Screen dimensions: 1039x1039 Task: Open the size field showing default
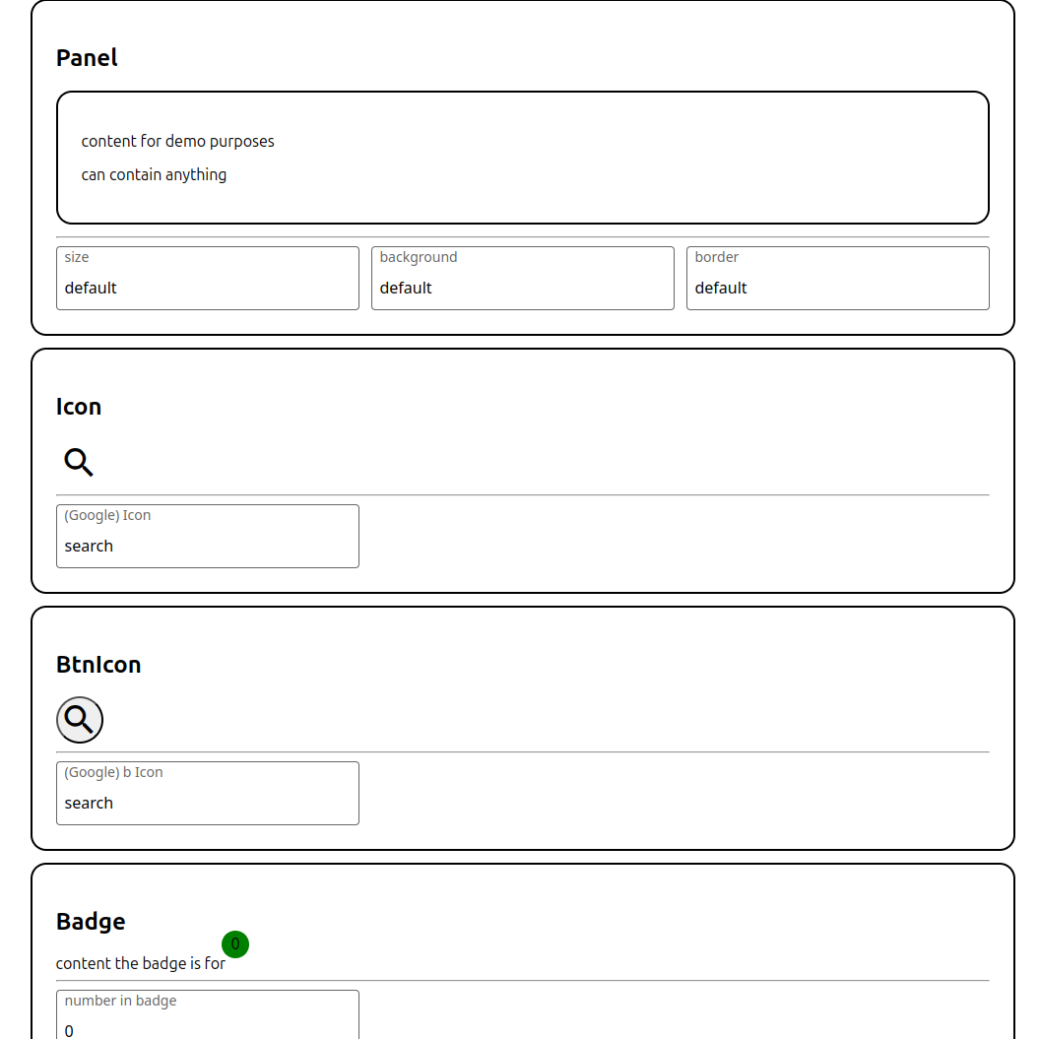click(x=207, y=288)
